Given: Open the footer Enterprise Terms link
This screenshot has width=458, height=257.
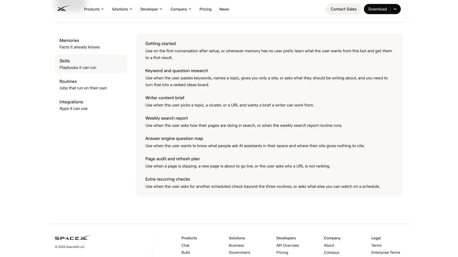Looking at the screenshot, I should [386, 252].
